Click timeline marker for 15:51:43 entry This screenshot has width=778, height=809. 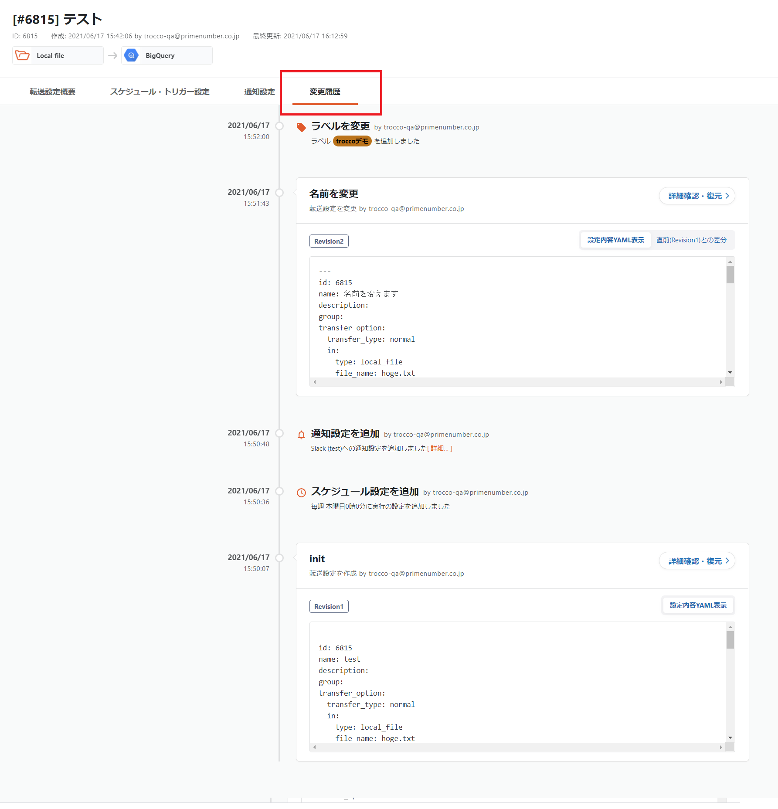[x=279, y=193]
